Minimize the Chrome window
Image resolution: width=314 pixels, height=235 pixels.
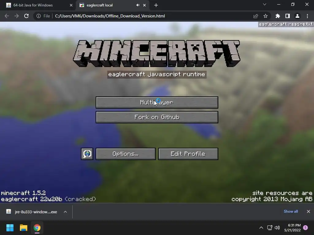pos(278,4)
